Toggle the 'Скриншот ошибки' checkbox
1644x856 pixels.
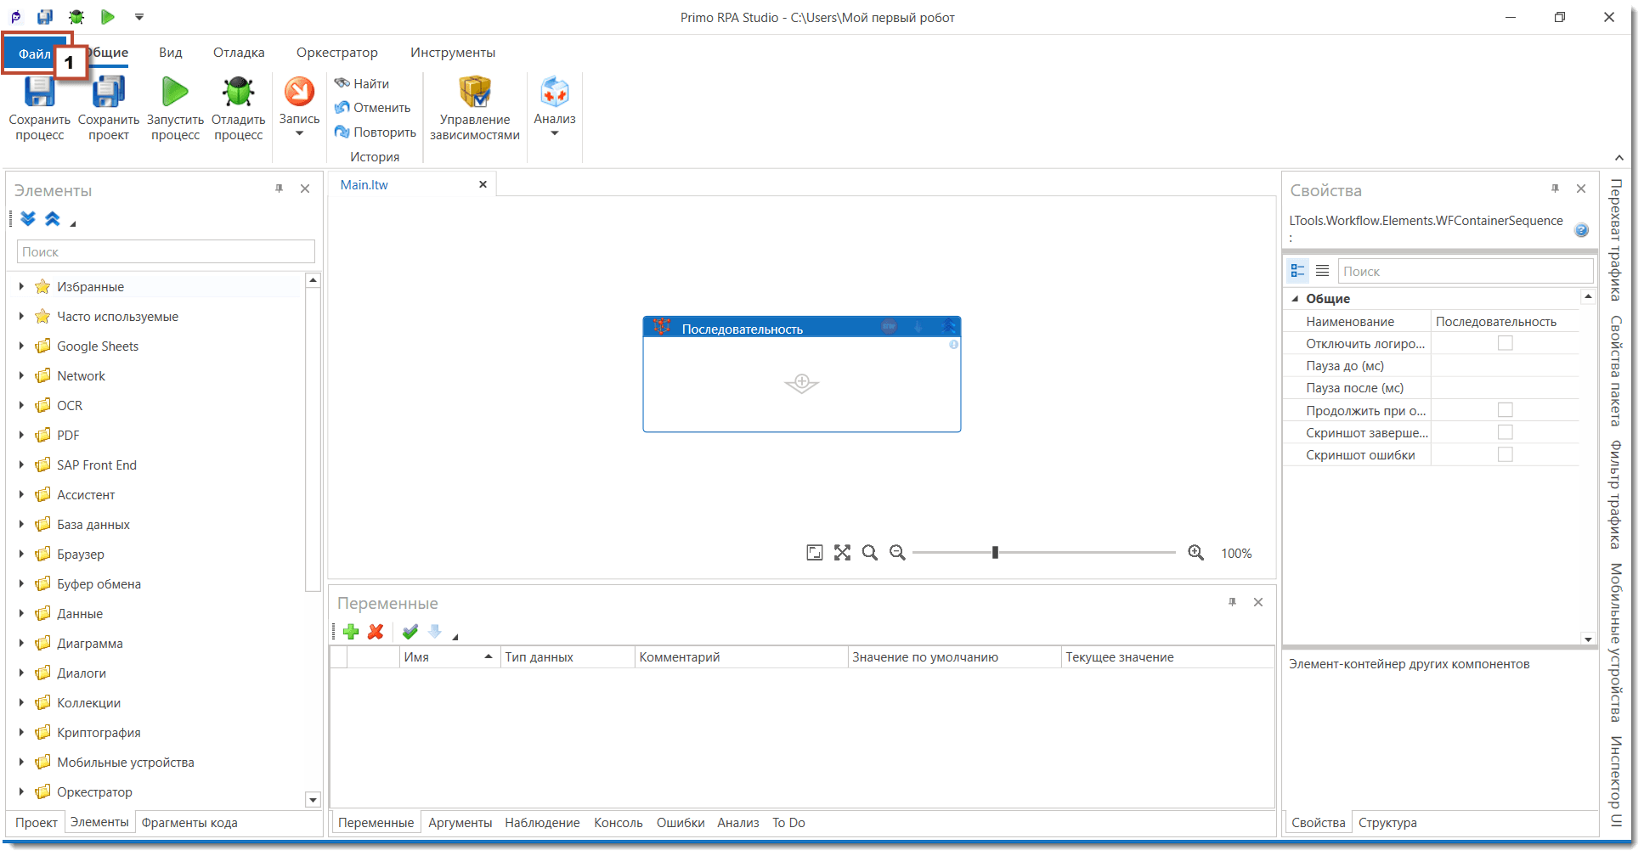[x=1505, y=455]
